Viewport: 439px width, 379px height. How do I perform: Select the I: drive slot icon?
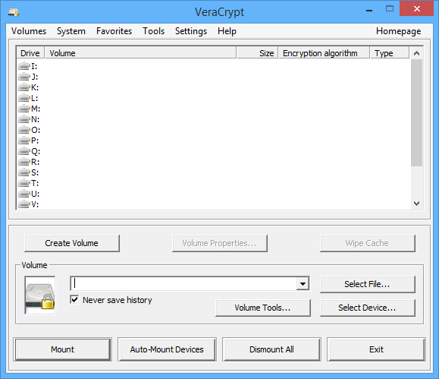[x=24, y=66]
